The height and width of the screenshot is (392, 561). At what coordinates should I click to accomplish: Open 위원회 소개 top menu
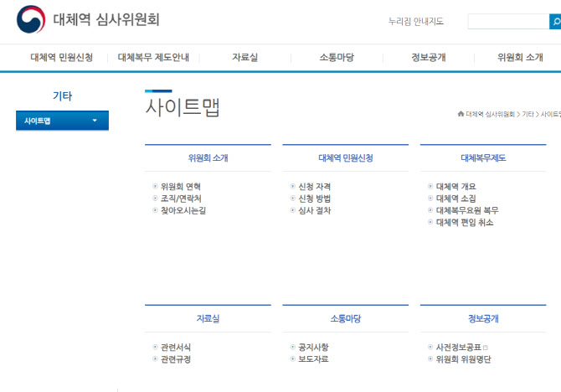(x=520, y=57)
